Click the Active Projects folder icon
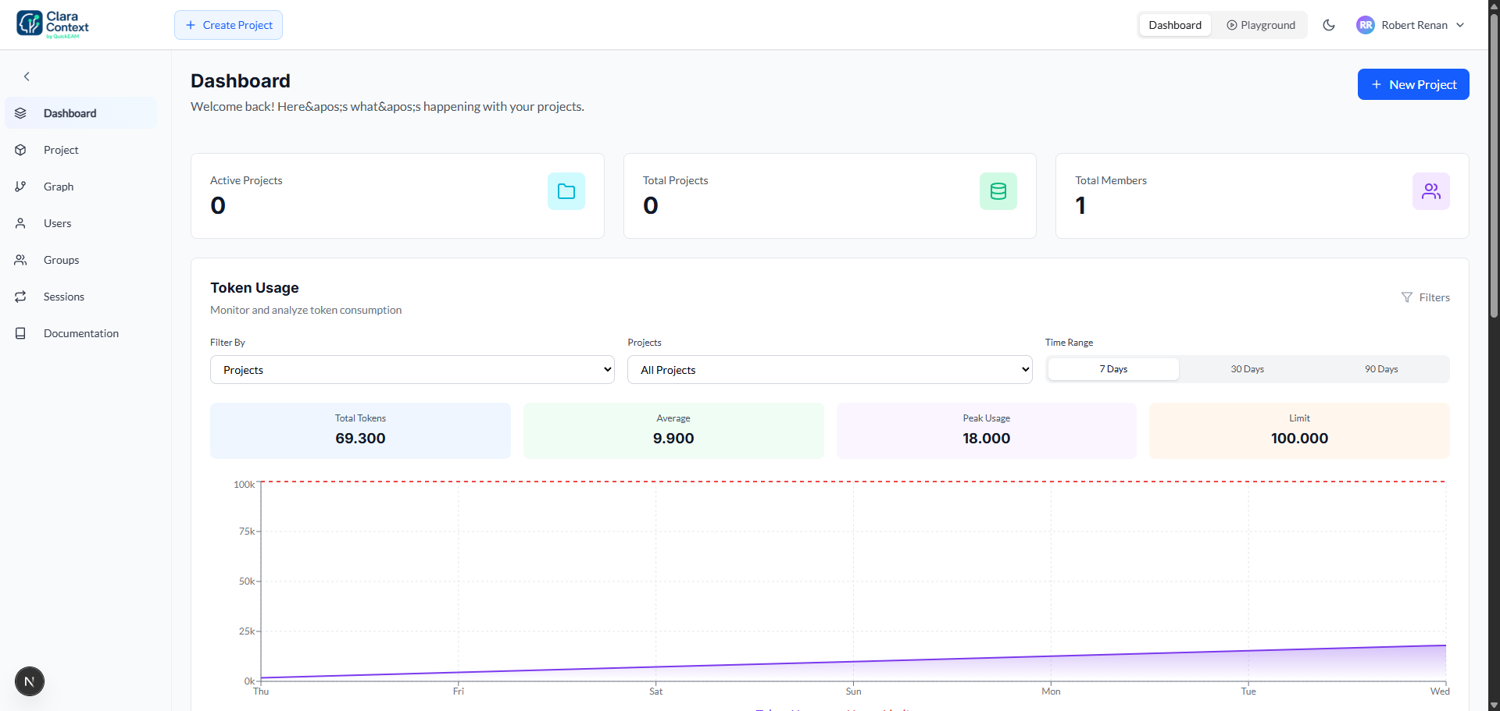The height and width of the screenshot is (711, 1500). (566, 190)
